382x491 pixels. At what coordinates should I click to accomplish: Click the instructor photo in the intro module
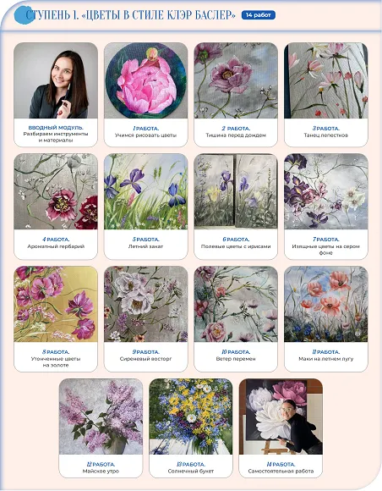click(x=56, y=80)
